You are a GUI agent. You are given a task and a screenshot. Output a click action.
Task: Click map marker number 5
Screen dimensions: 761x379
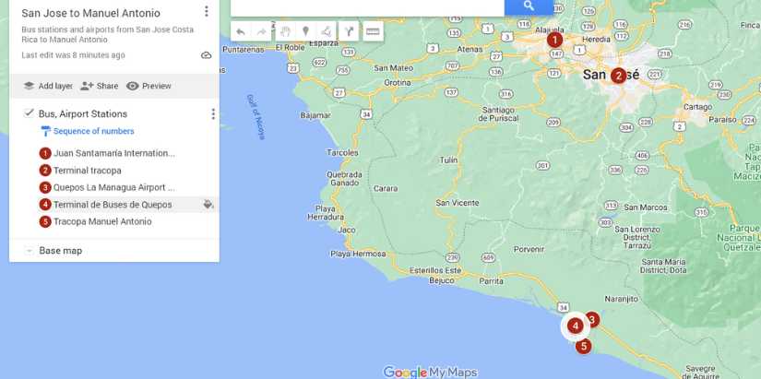coord(583,346)
